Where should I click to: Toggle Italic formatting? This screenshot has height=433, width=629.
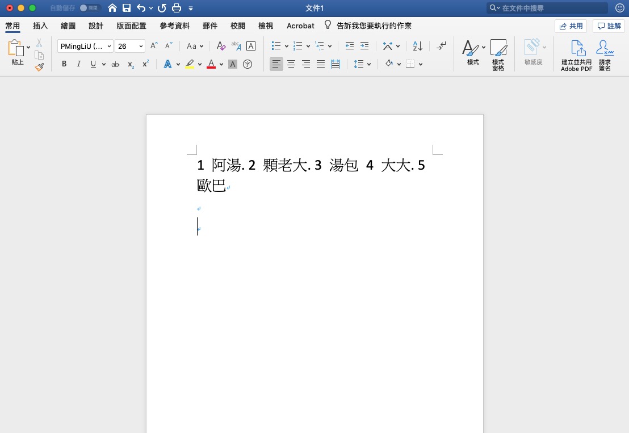79,64
